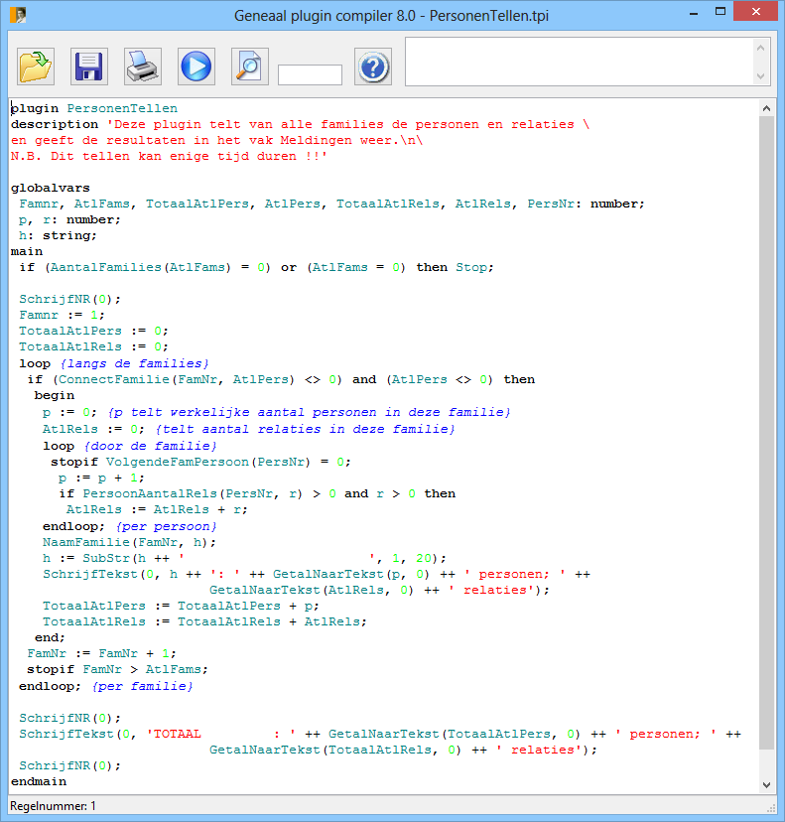Click inside the messages output box
The width and height of the screenshot is (785, 822).
point(579,62)
